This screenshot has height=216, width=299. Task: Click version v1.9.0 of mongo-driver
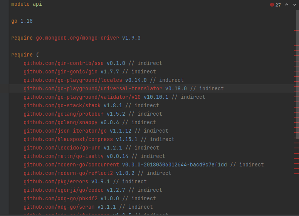click(x=131, y=38)
